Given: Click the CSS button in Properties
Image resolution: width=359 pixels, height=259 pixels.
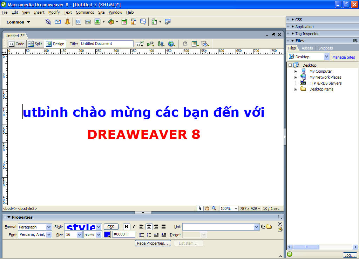Looking at the screenshot, I should [111, 227].
